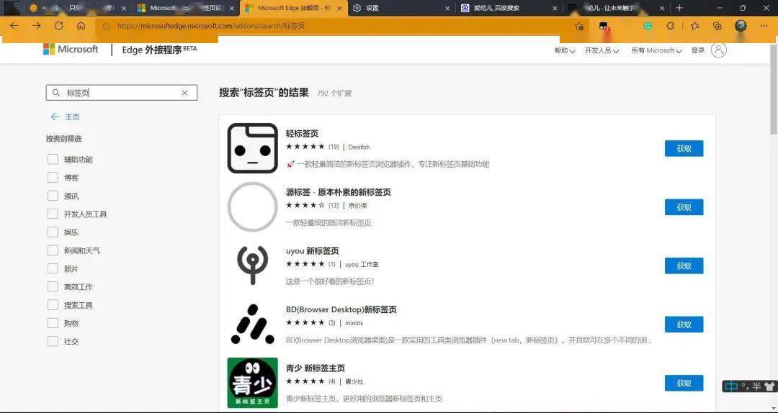The height and width of the screenshot is (413, 778).
Task: Open the 青少 新标签主页 icon
Action: (x=253, y=383)
